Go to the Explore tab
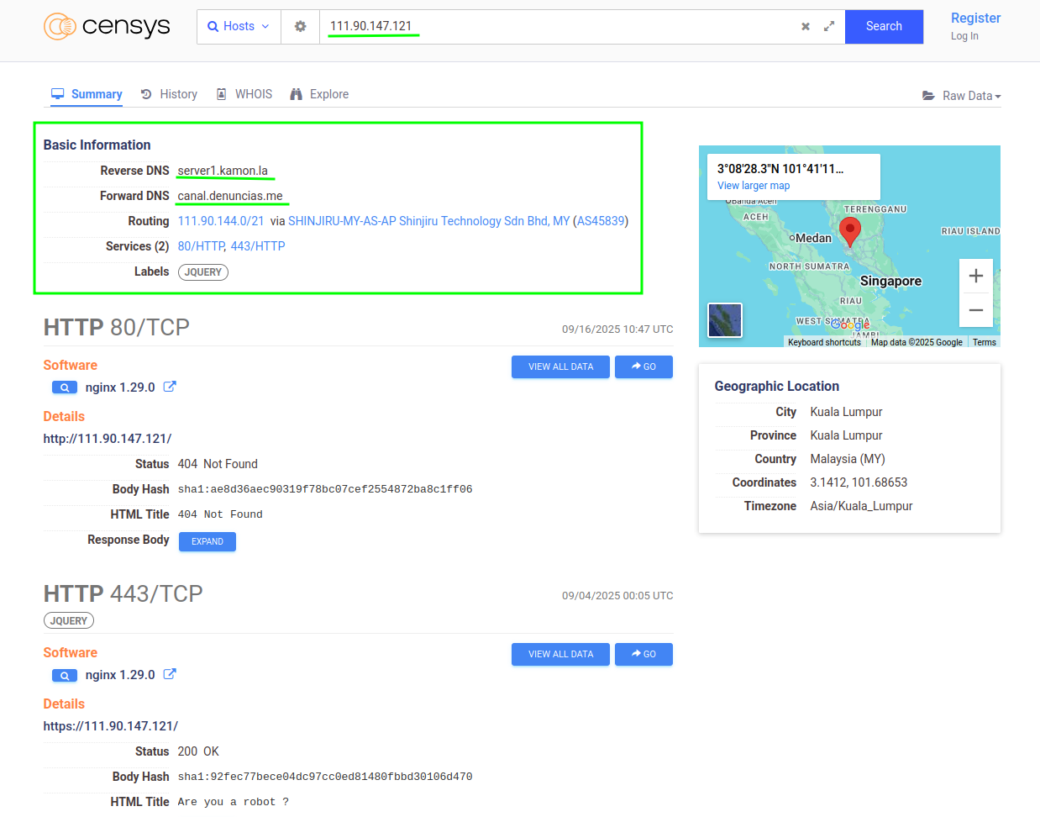This screenshot has width=1040, height=817. [x=319, y=94]
